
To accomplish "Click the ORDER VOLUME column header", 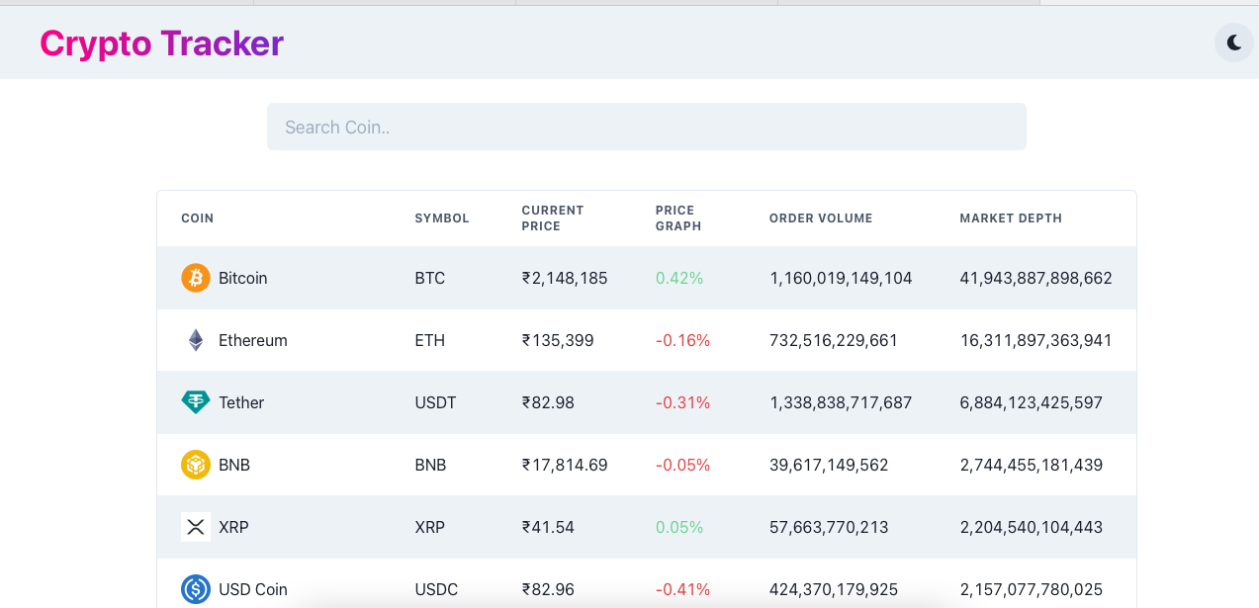I will tap(821, 218).
